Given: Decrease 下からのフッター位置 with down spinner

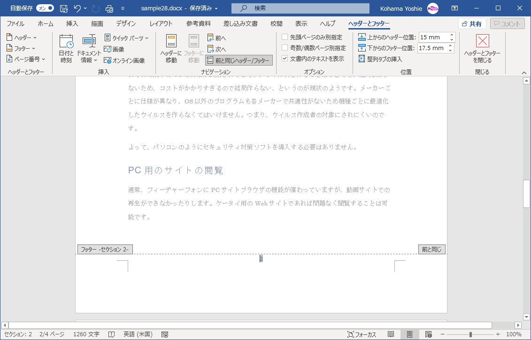Looking at the screenshot, I should 450,50.
